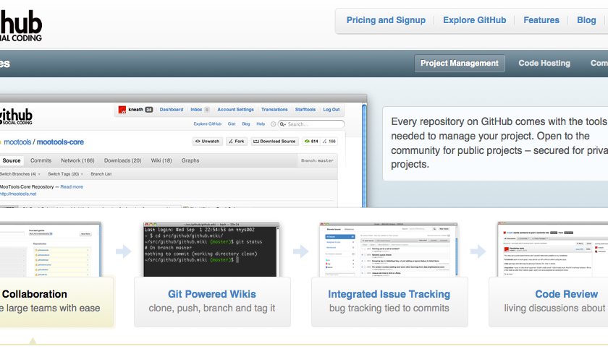Click the Code Review feature title
The width and height of the screenshot is (608, 354).
click(x=566, y=294)
